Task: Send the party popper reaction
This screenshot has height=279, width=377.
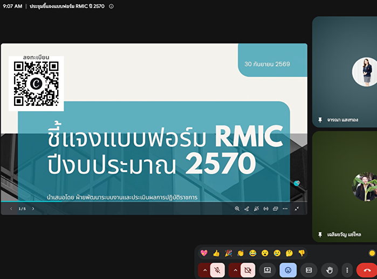Action: [229, 253]
